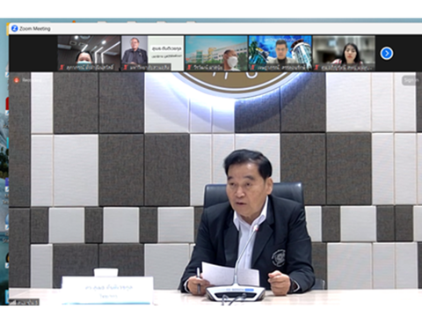Click the Zoom Meeting window title text
This screenshot has height=317, width=422.
(x=35, y=28)
